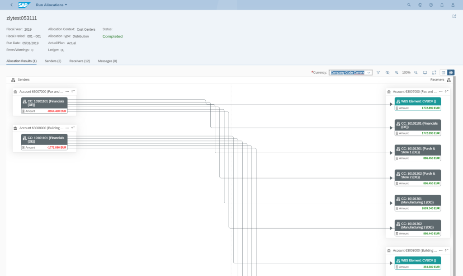Go back using the header arrow

pyautogui.click(x=11, y=5)
